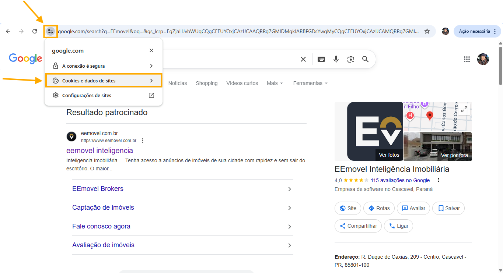Open the 'Ver fotos' business photo
Image resolution: width=503 pixels, height=273 pixels.
375,131
